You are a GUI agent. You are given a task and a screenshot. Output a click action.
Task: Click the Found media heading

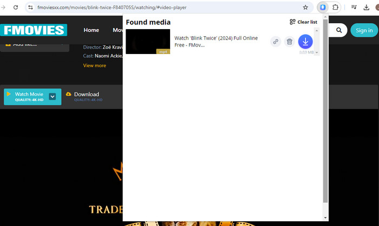[148, 22]
